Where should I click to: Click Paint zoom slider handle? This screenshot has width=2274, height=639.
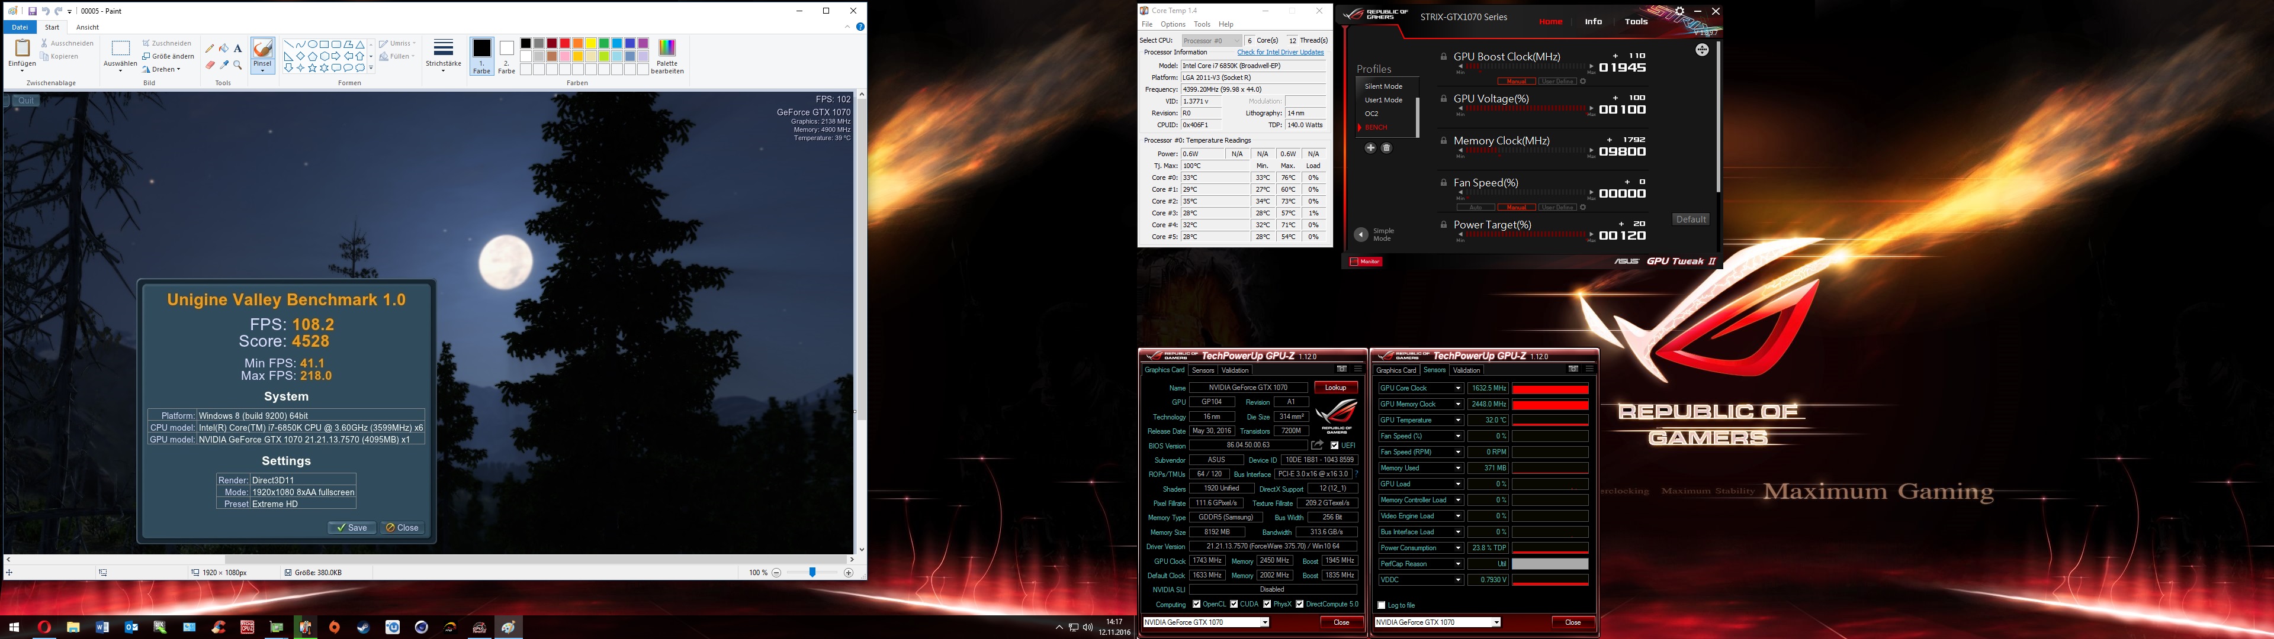812,573
